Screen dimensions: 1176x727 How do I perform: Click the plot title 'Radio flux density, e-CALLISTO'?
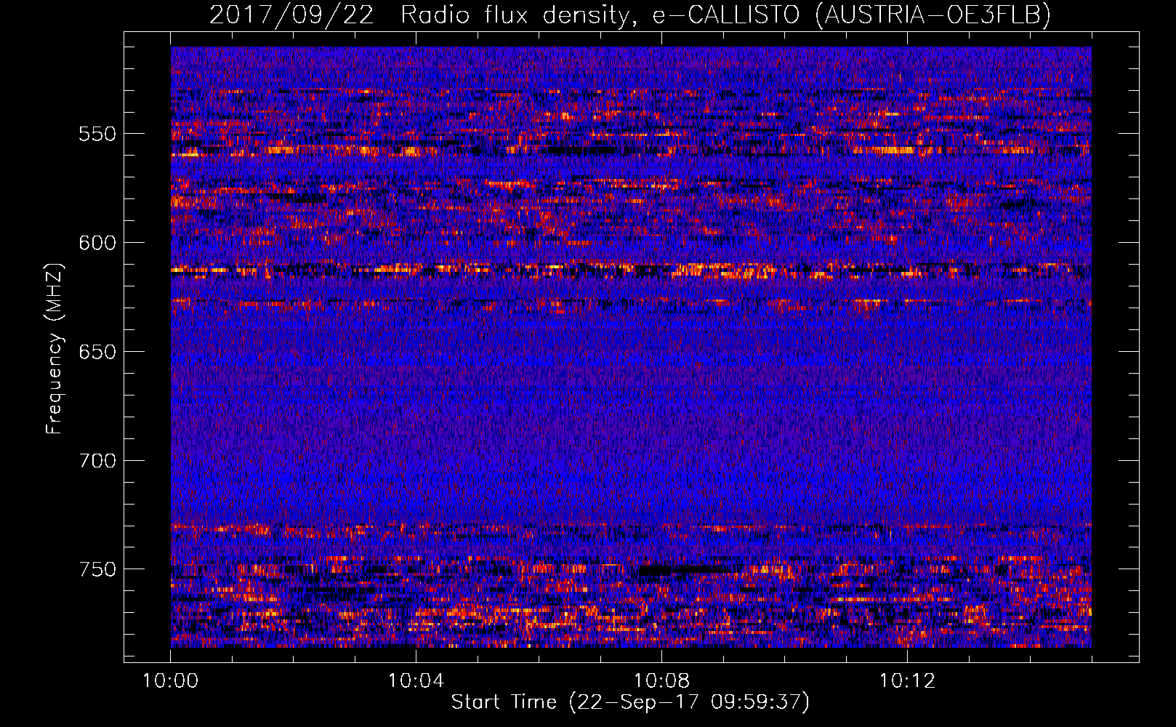coord(600,15)
